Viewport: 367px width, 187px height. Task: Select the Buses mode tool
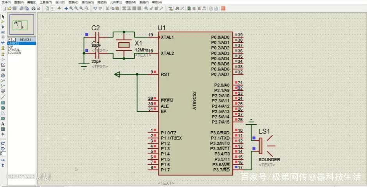[x=3, y=43]
